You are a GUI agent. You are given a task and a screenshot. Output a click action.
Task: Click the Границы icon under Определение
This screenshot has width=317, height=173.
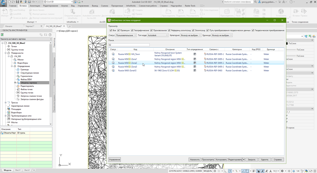click(18, 69)
